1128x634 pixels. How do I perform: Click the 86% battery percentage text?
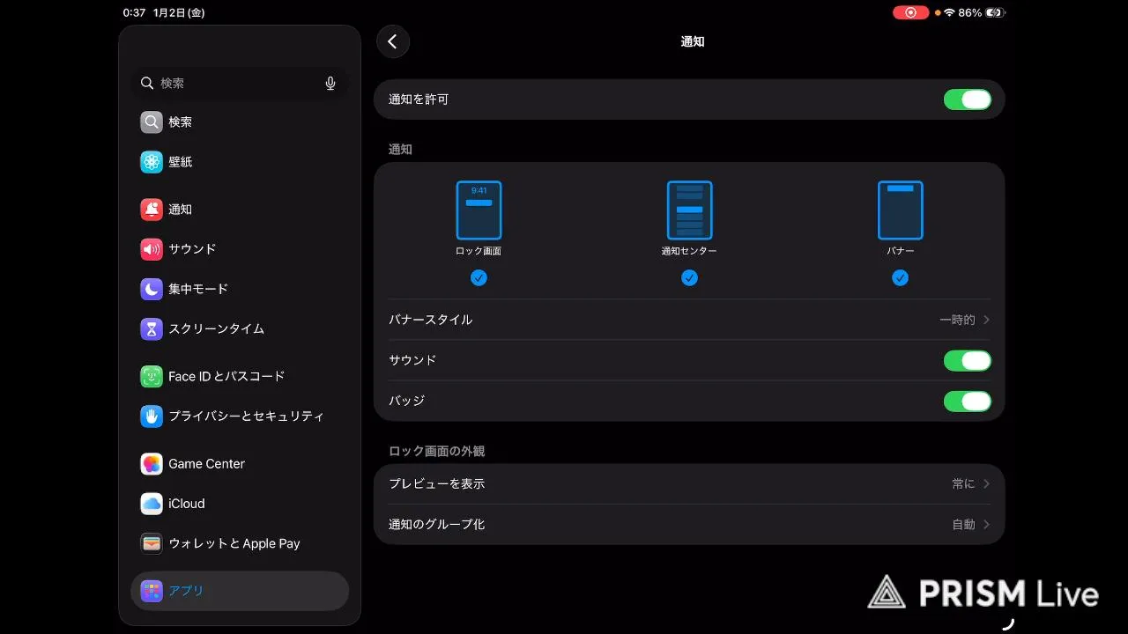pyautogui.click(x=970, y=12)
